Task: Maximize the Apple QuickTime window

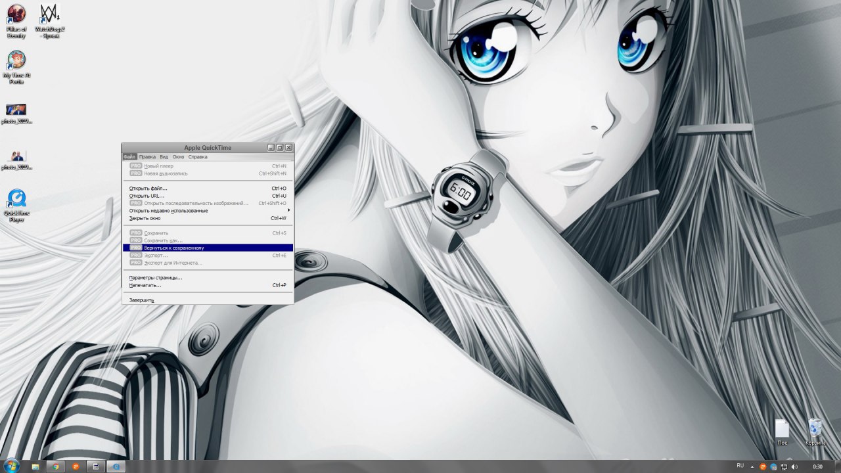Action: 280,148
